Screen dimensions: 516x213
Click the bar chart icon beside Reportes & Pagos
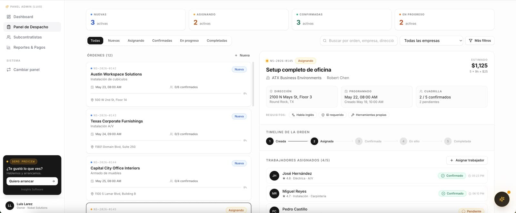coord(9,47)
